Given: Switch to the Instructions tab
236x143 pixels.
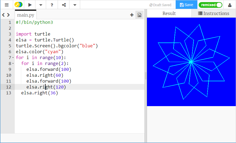Looking at the screenshot, I should (214, 13).
